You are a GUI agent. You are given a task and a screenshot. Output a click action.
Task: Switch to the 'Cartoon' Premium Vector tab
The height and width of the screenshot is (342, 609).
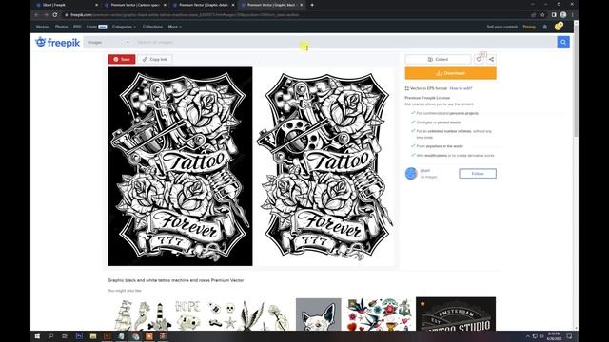click(135, 5)
